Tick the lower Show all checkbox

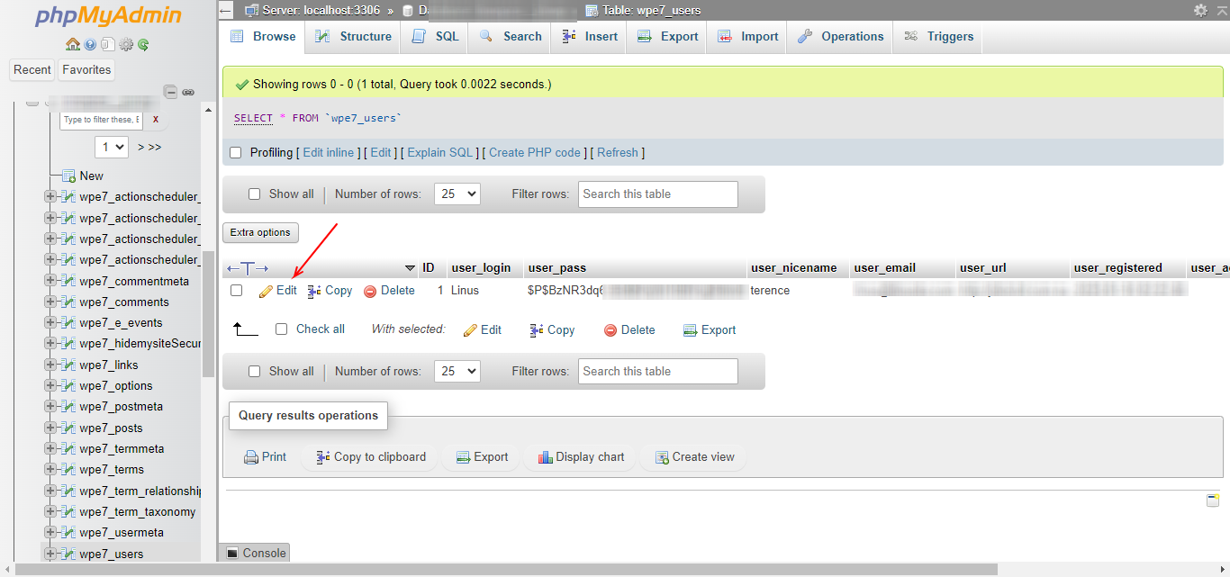click(254, 372)
